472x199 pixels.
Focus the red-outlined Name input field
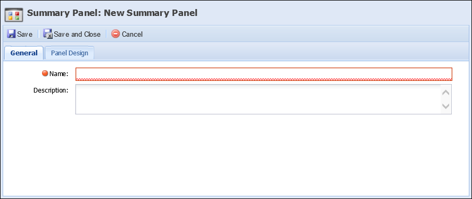pos(264,74)
